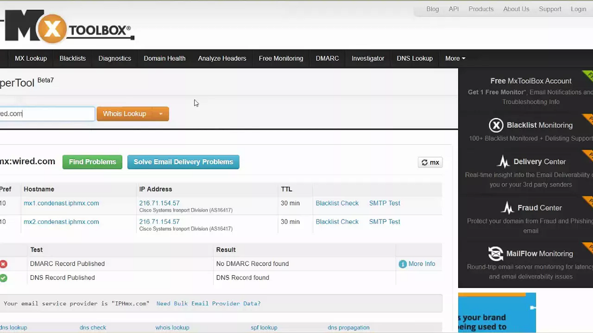Open the Support link
The height and width of the screenshot is (333, 593).
[550, 9]
